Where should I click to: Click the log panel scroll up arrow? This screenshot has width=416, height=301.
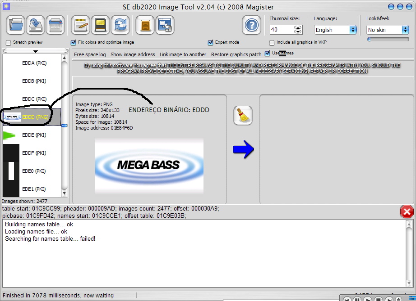pyautogui.click(x=409, y=225)
